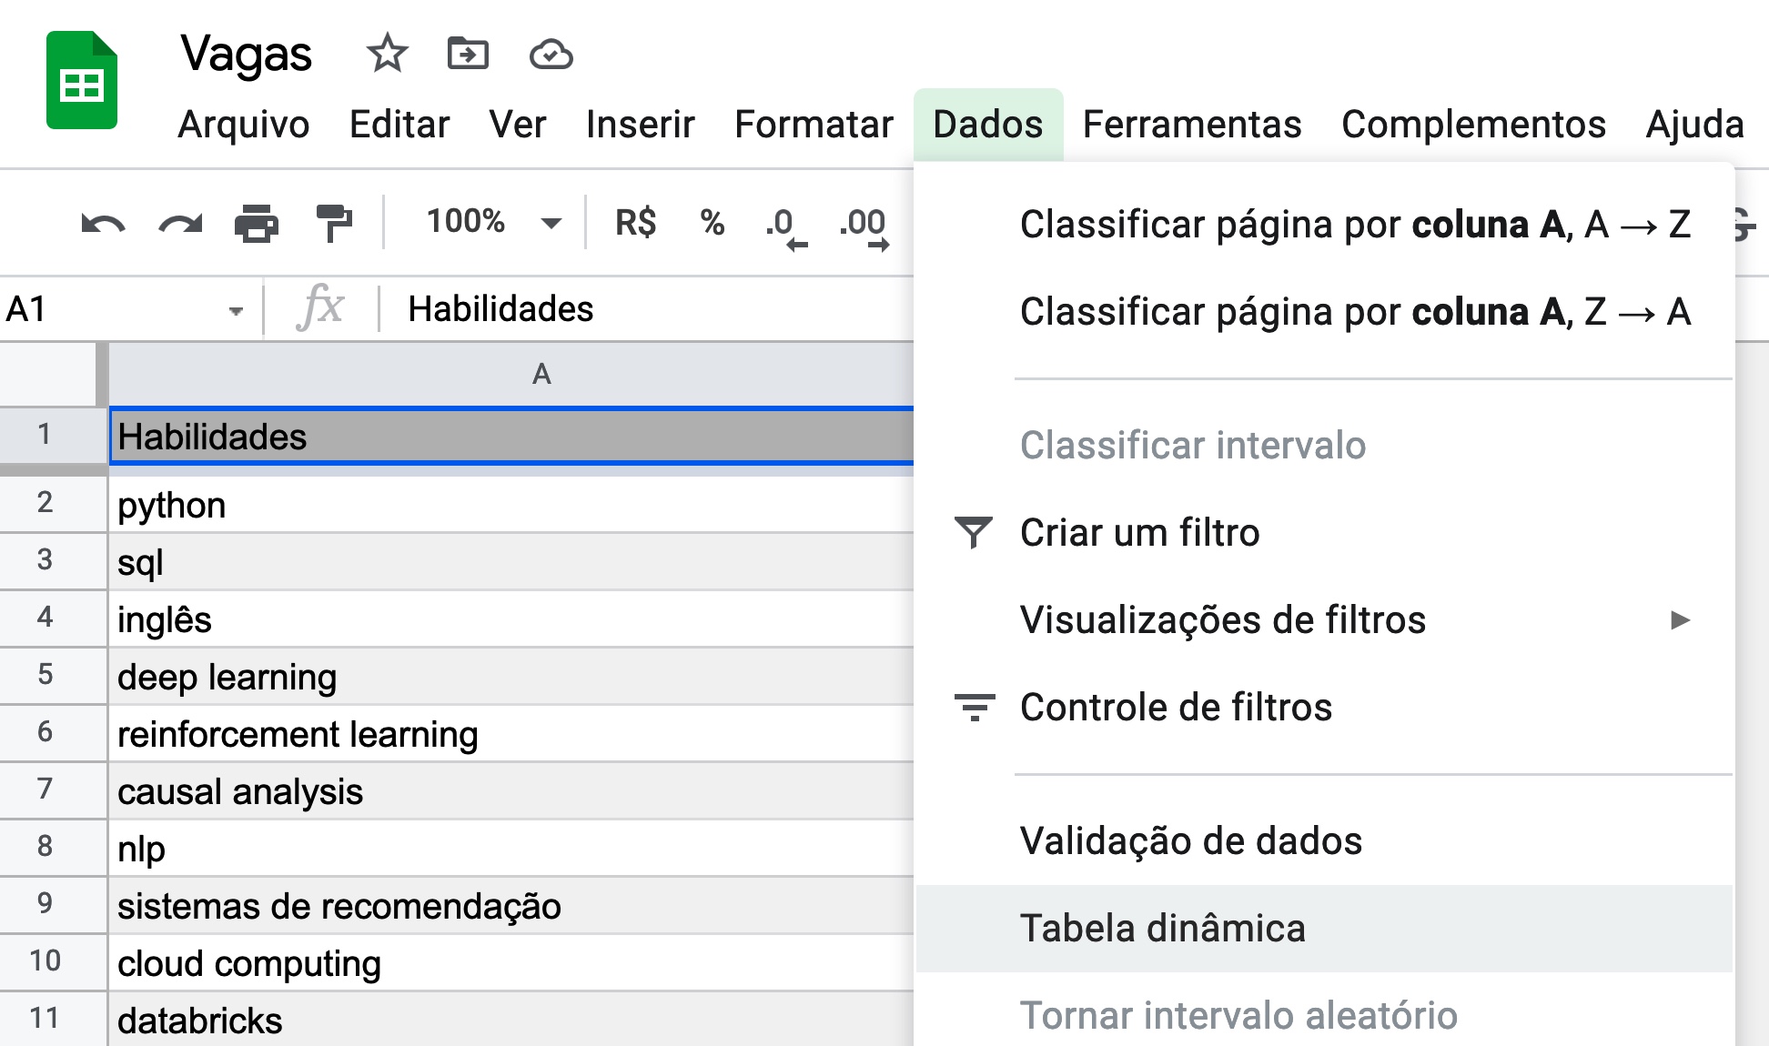The image size is (1769, 1046).
Task: Select the paint format roller icon
Action: click(334, 224)
